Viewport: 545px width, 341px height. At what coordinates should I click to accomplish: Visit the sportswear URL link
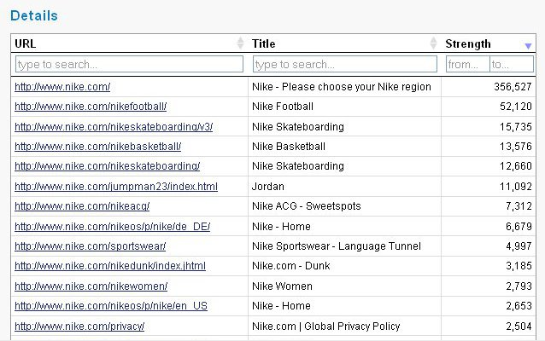click(x=91, y=246)
